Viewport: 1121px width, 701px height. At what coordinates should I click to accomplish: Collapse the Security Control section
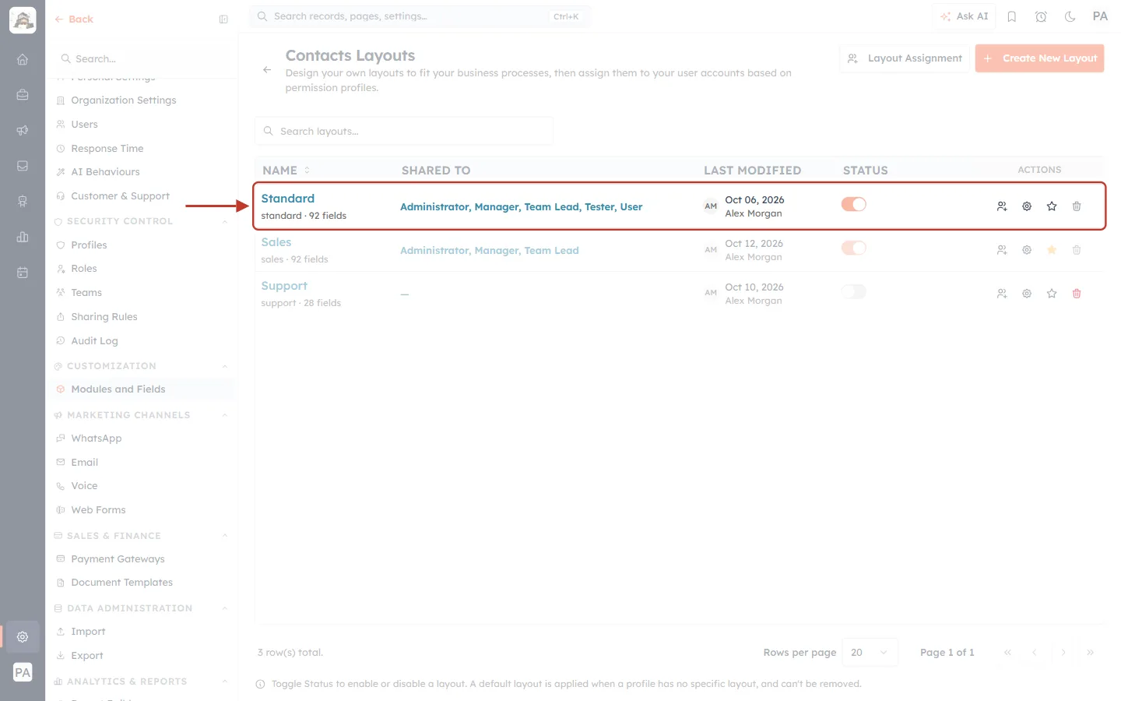pyautogui.click(x=225, y=222)
